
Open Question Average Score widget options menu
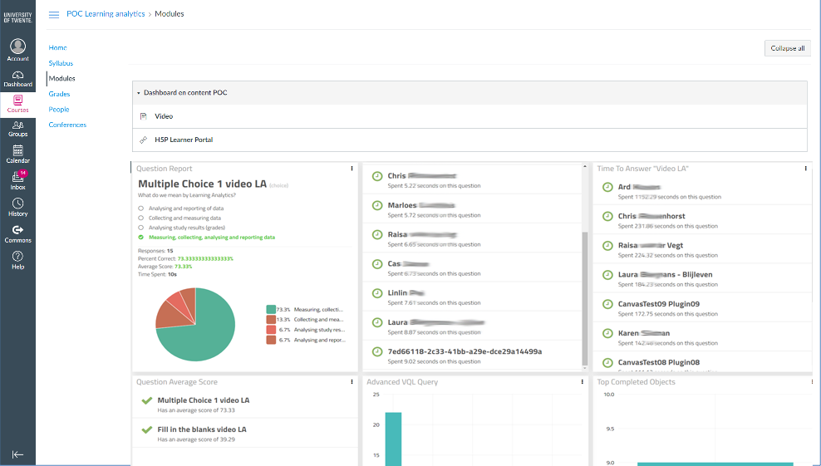(352, 382)
